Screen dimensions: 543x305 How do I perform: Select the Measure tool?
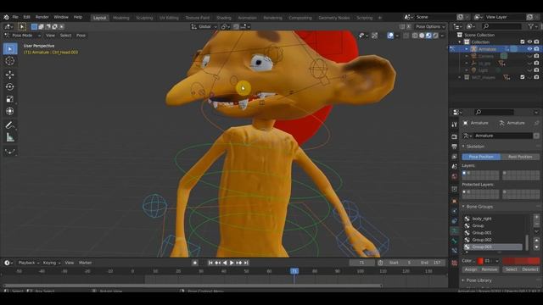9,137
